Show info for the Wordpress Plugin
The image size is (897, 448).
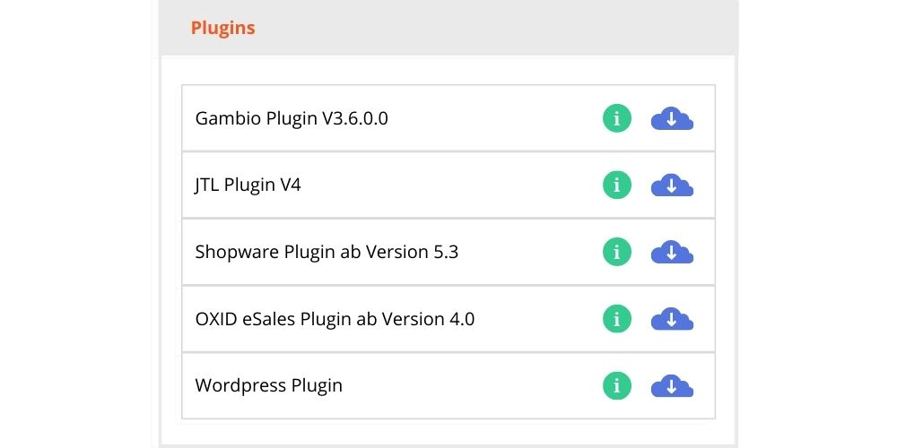[x=616, y=386]
